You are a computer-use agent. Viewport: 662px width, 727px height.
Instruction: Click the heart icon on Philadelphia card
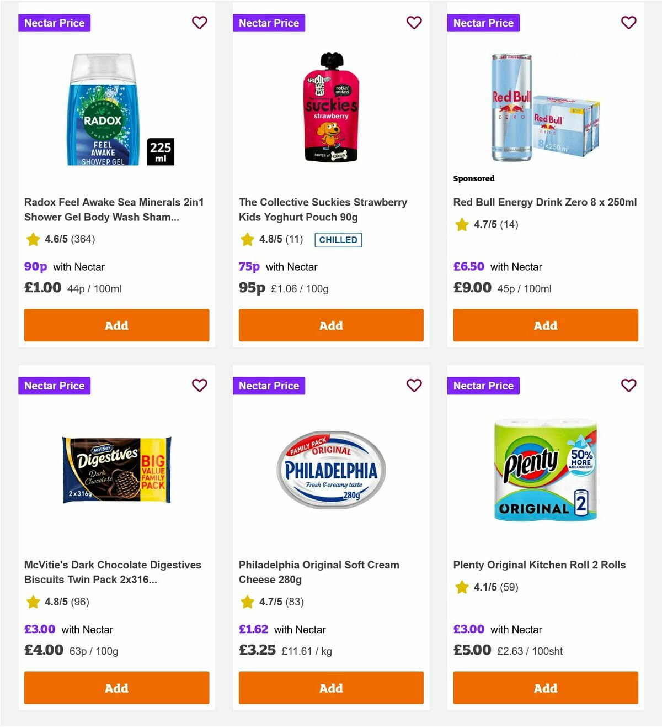coord(414,386)
